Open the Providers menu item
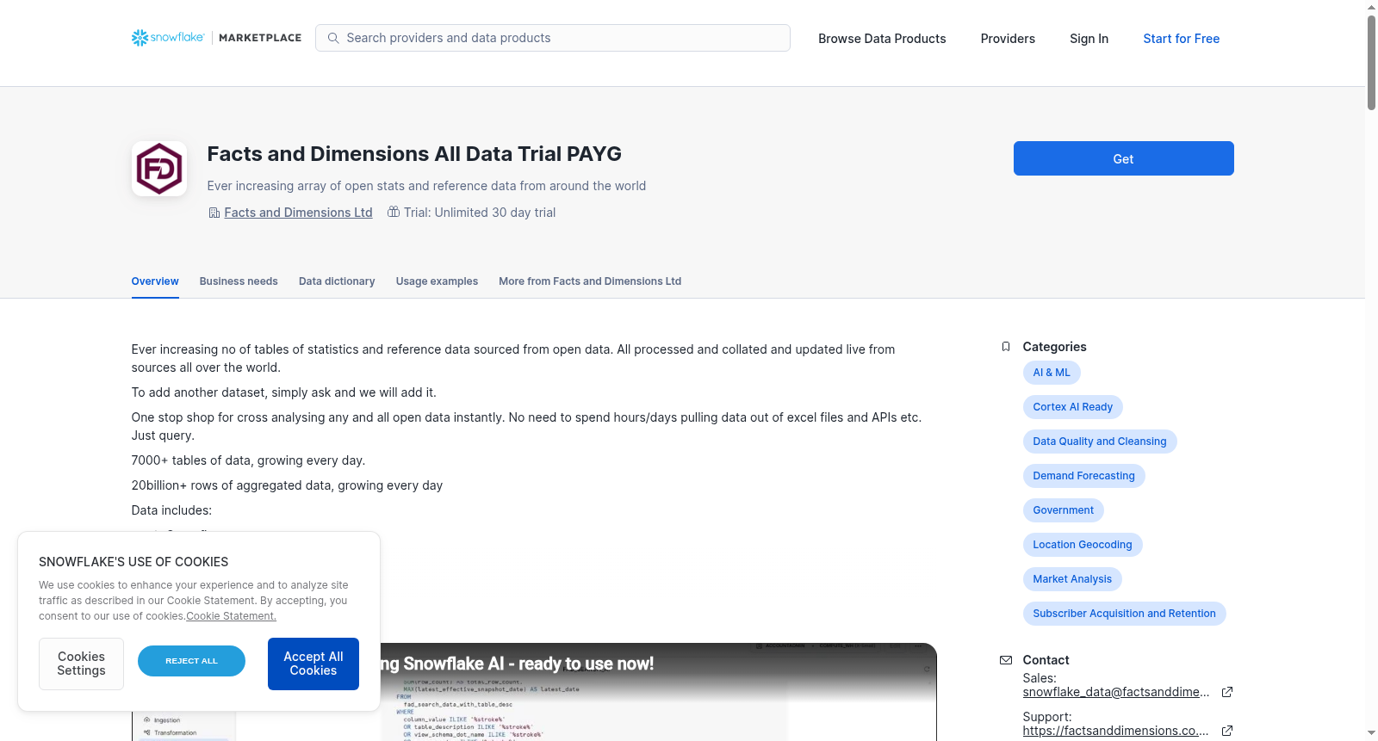 pyautogui.click(x=1008, y=39)
